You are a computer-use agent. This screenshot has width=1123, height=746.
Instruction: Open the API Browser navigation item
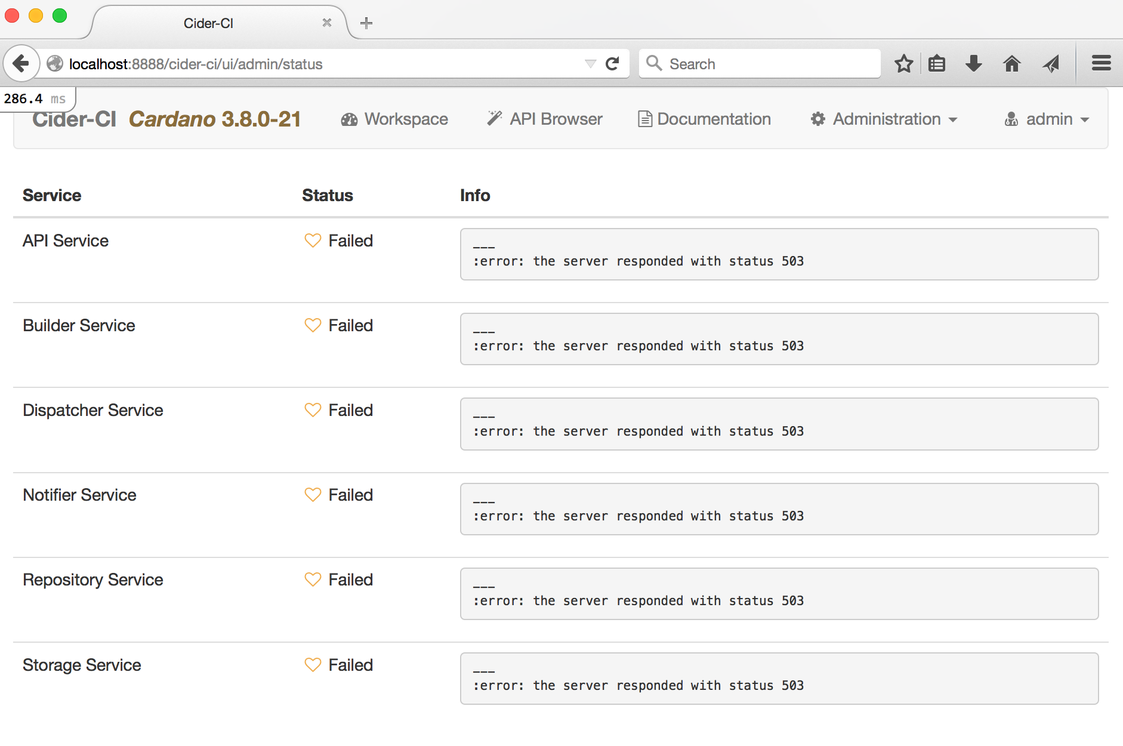[545, 119]
